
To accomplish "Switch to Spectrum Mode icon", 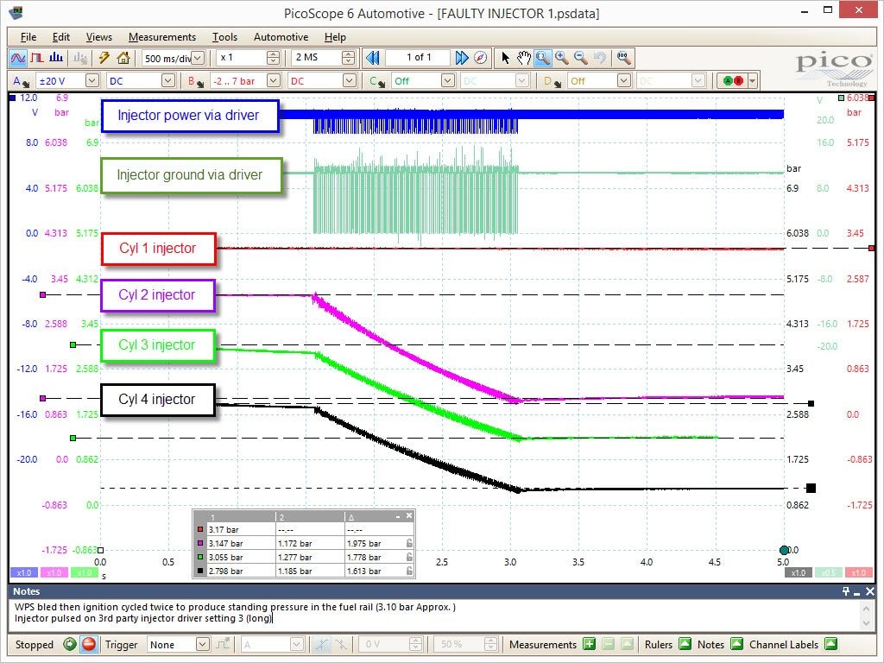I will 56,58.
